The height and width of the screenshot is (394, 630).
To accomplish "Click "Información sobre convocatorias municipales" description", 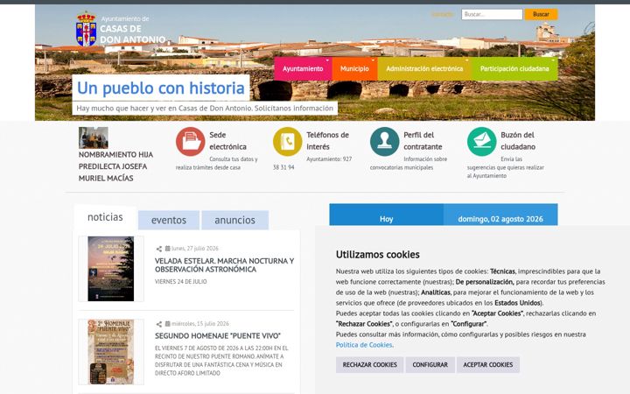I will (409, 163).
